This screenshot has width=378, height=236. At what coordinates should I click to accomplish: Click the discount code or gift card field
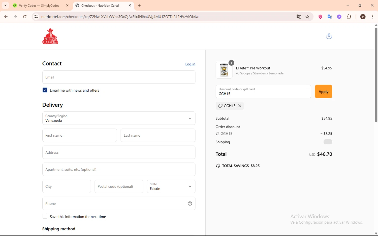pos(263,92)
